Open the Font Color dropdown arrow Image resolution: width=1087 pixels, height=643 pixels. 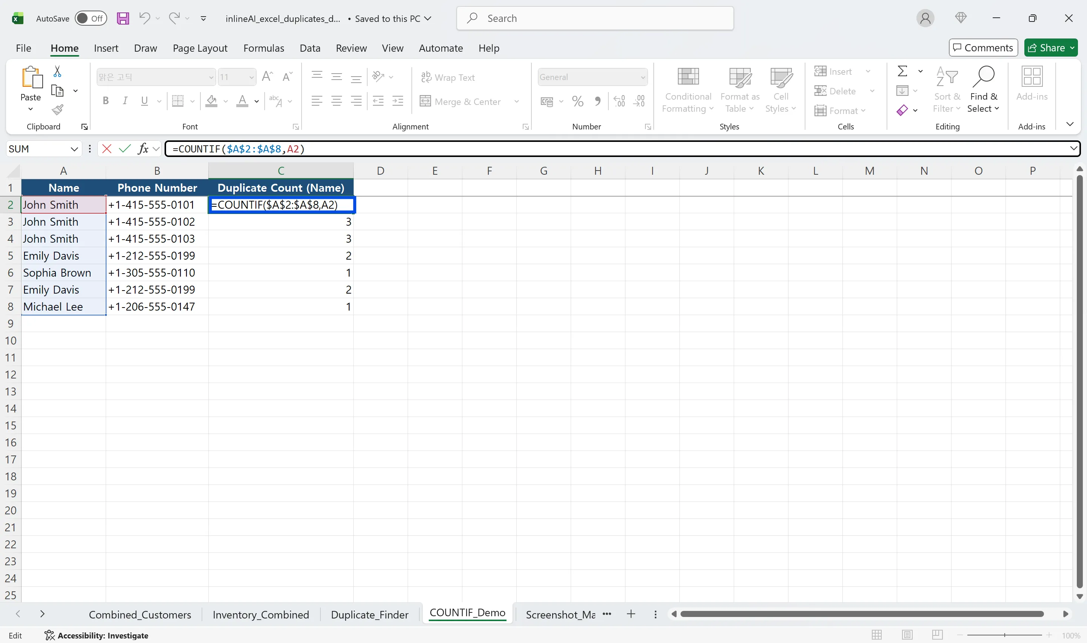pyautogui.click(x=257, y=102)
